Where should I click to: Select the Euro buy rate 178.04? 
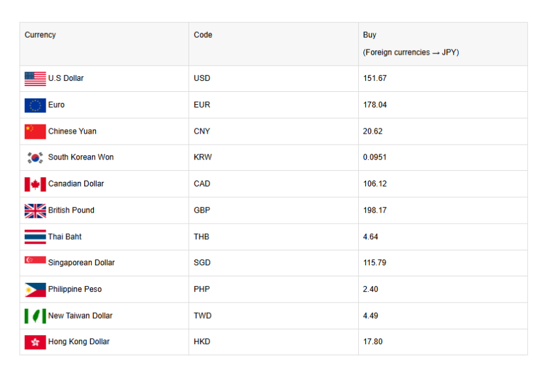coord(374,105)
